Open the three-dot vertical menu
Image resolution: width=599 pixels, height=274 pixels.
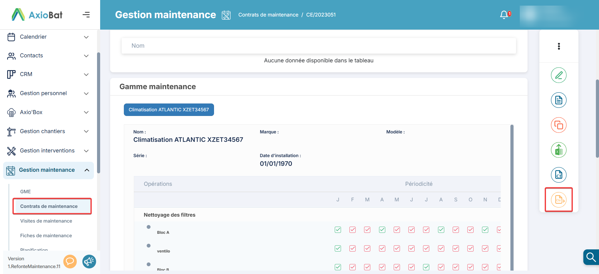559,46
